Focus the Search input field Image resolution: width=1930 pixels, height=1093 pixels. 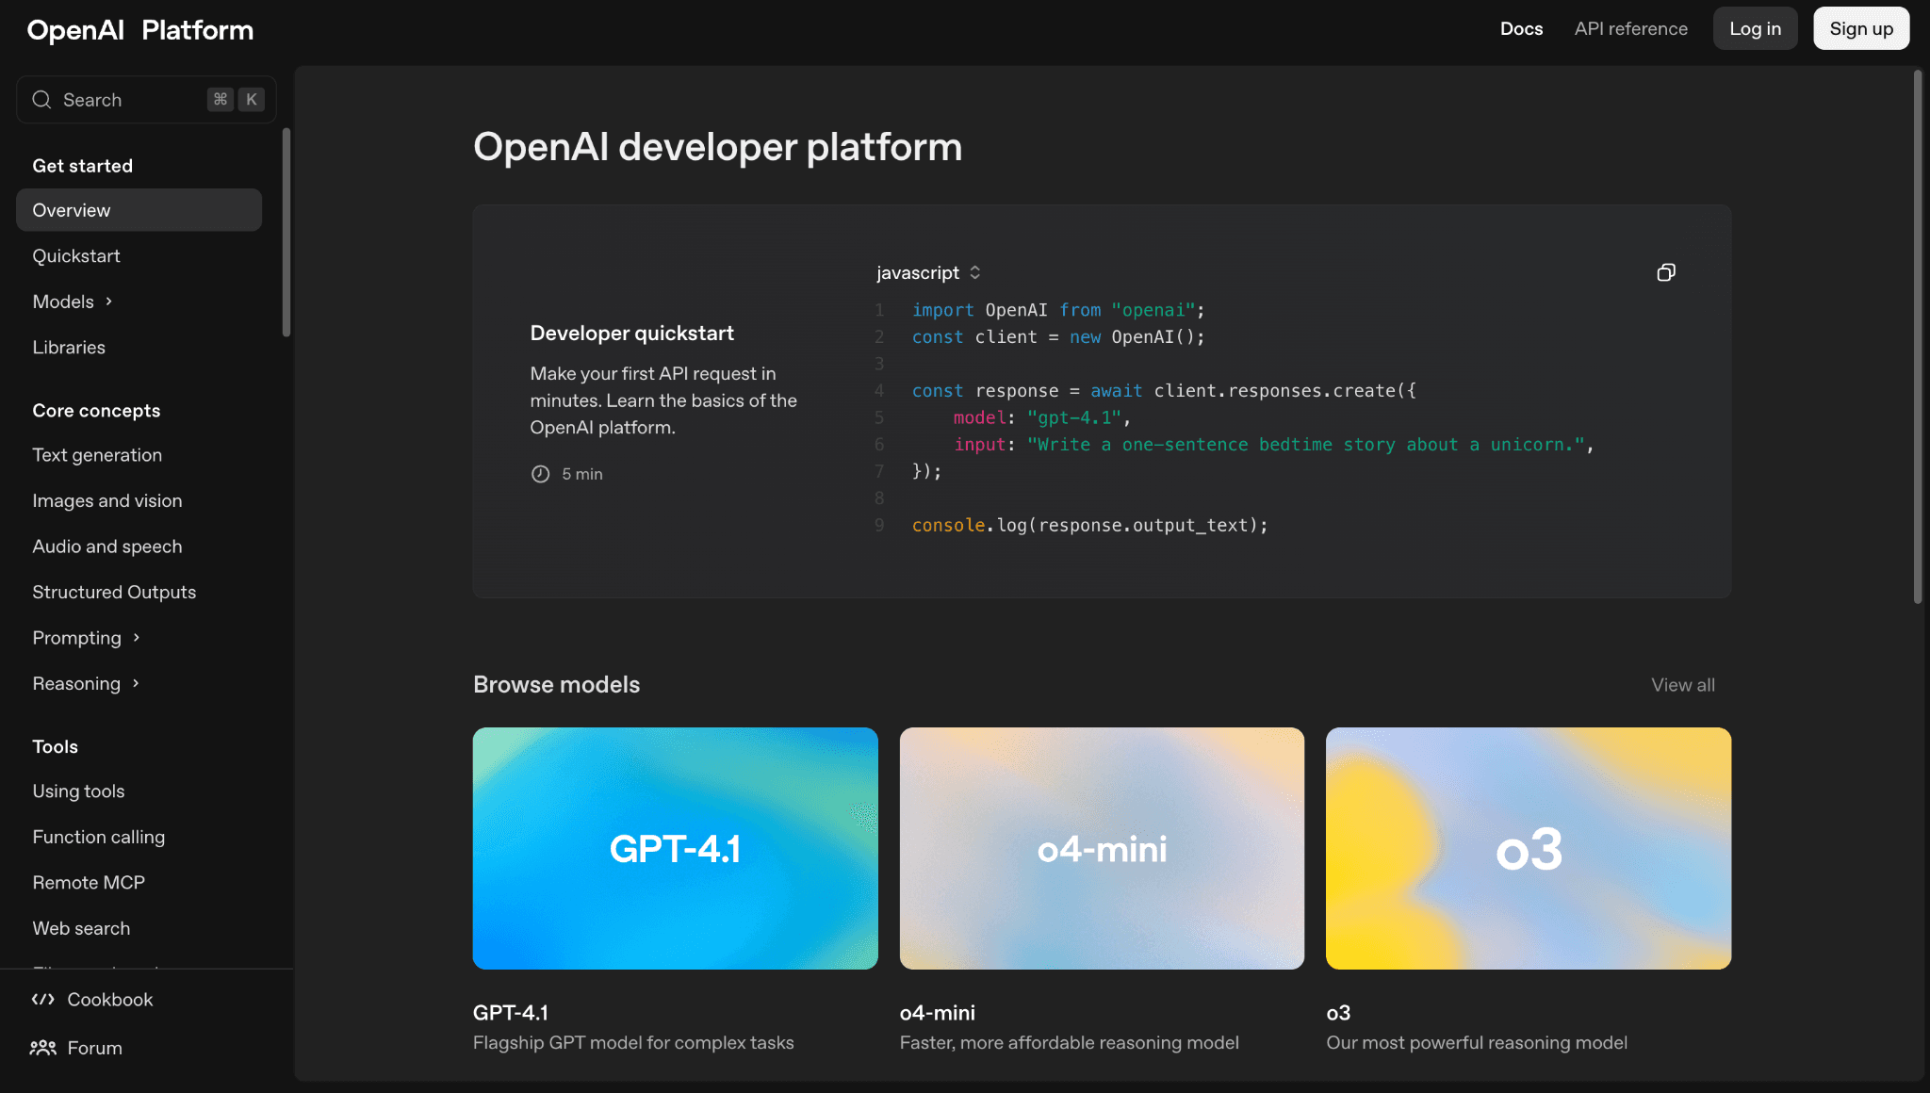132,100
